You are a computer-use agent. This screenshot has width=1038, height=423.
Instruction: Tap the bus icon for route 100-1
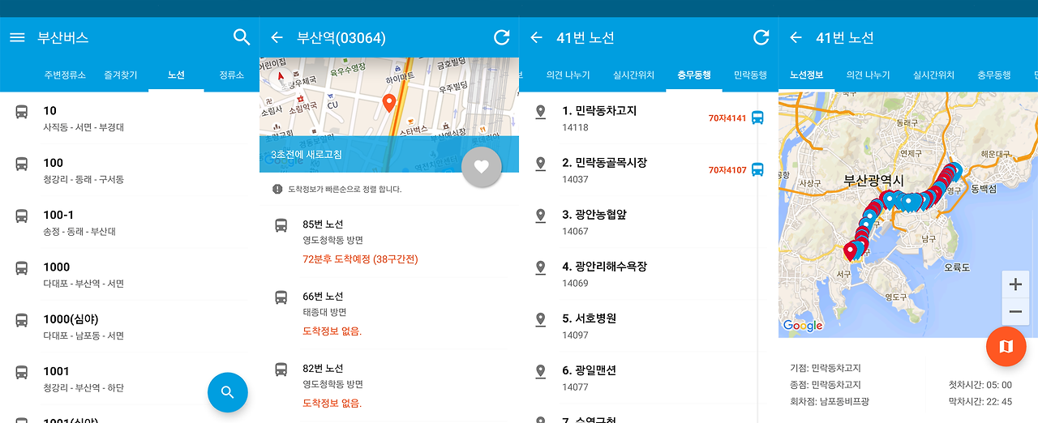22,216
